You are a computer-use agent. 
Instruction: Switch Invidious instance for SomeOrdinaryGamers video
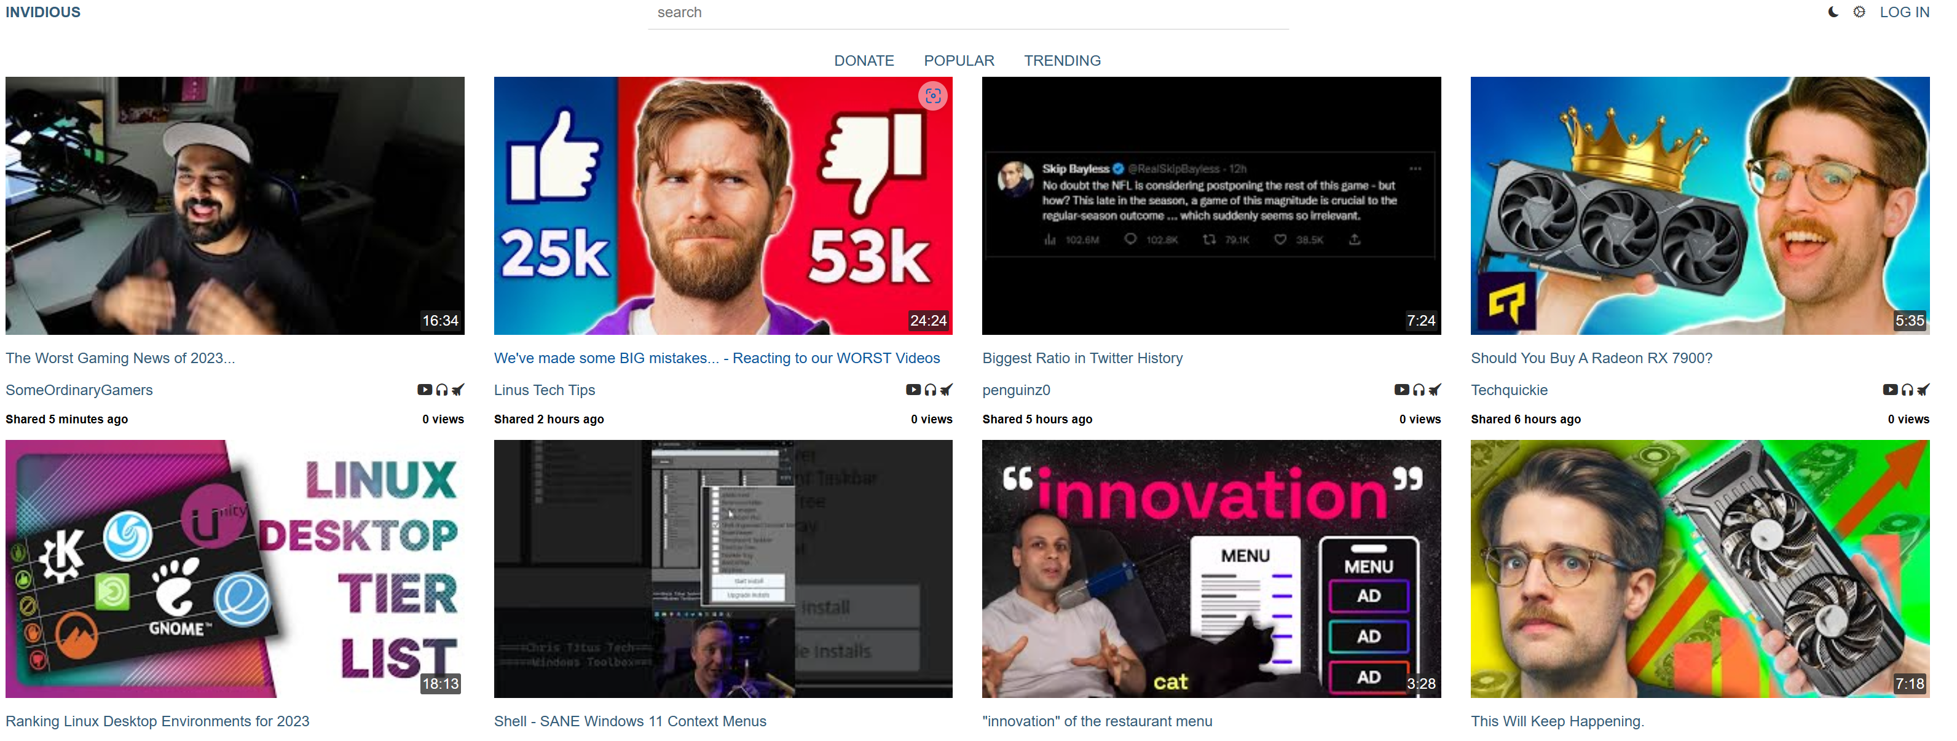(x=457, y=390)
